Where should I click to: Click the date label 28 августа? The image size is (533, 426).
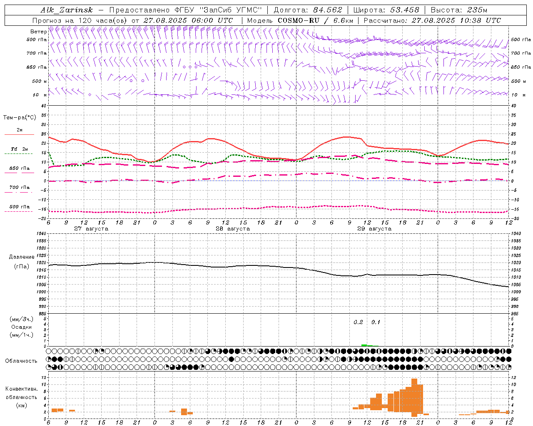tap(233, 229)
